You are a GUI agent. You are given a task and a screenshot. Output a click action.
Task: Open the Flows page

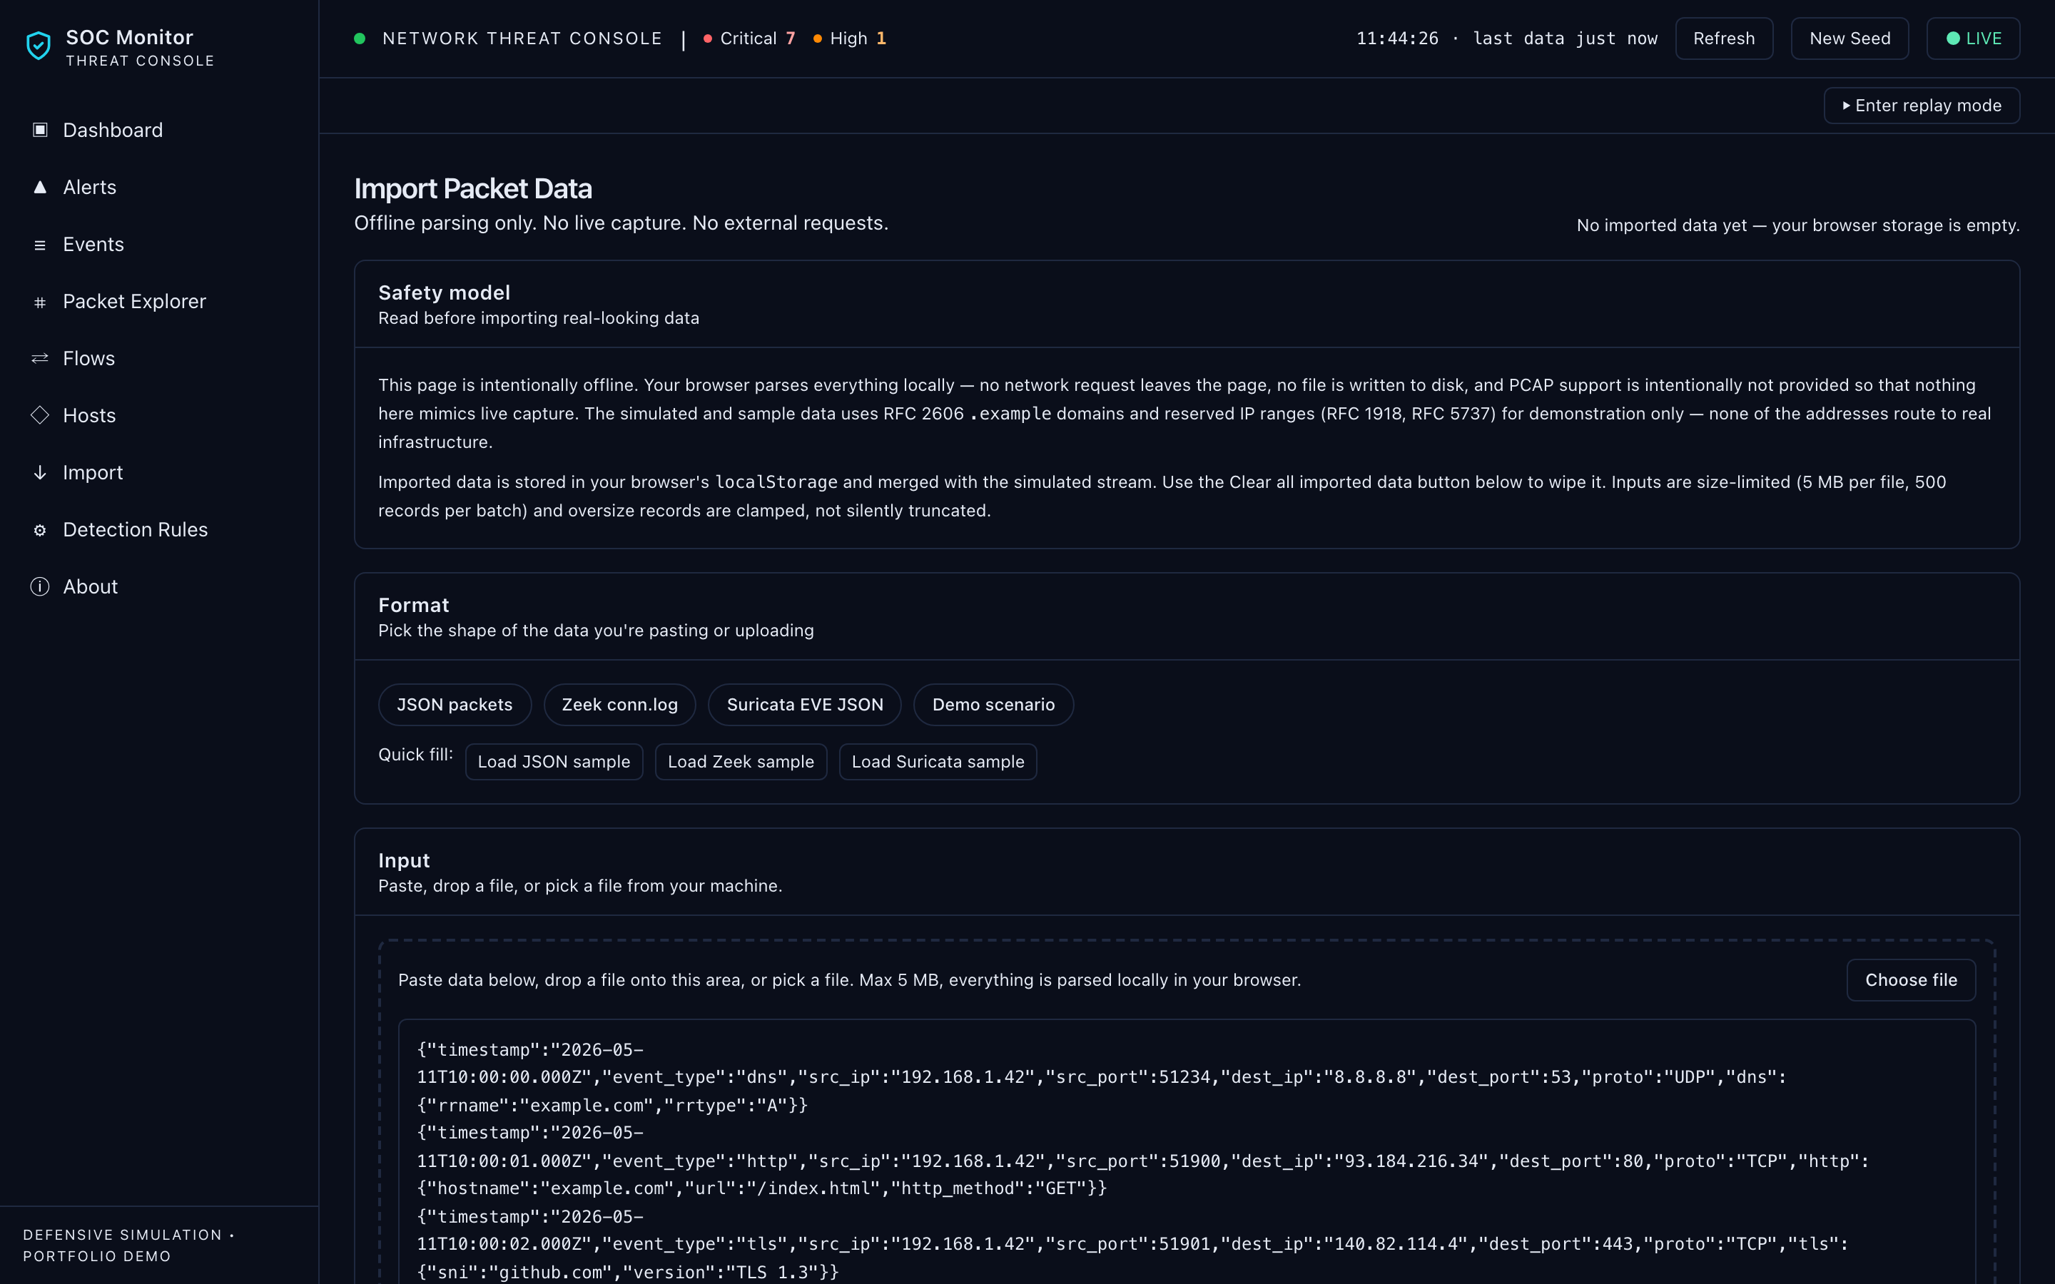tap(160, 358)
